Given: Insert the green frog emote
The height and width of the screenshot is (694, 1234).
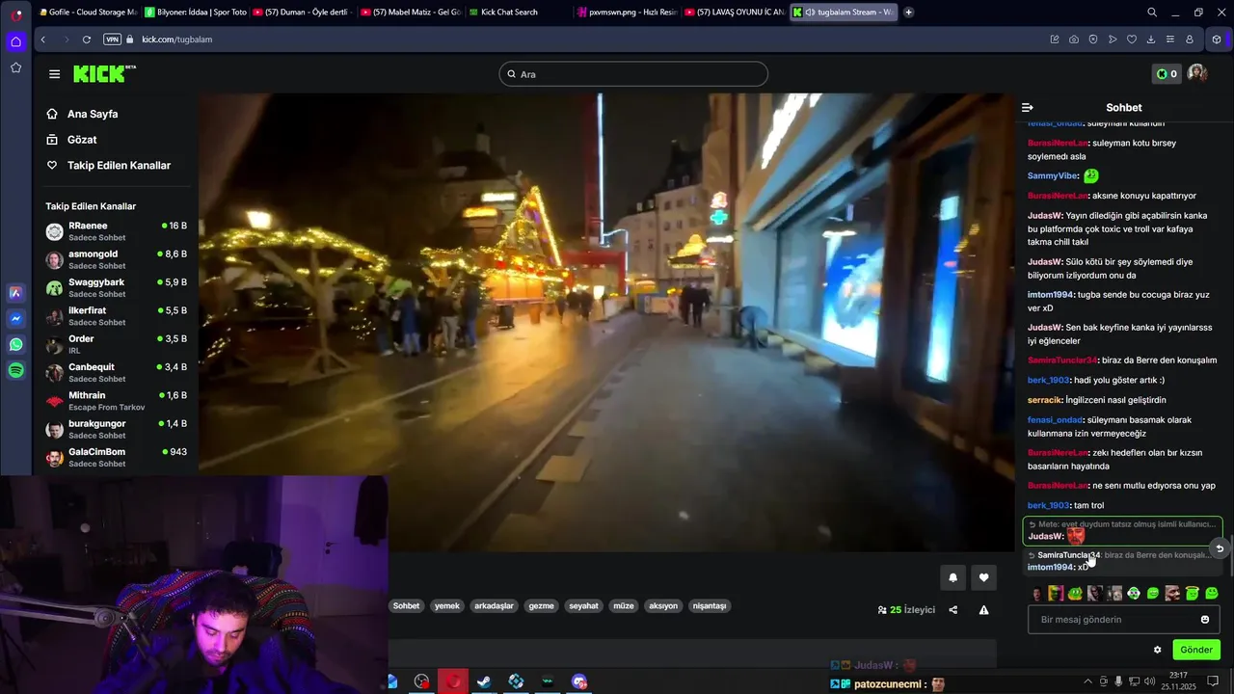Looking at the screenshot, I should click(x=1075, y=593).
